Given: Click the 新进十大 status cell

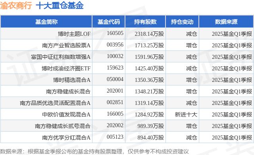Looking at the screenshot, I should (186, 114).
